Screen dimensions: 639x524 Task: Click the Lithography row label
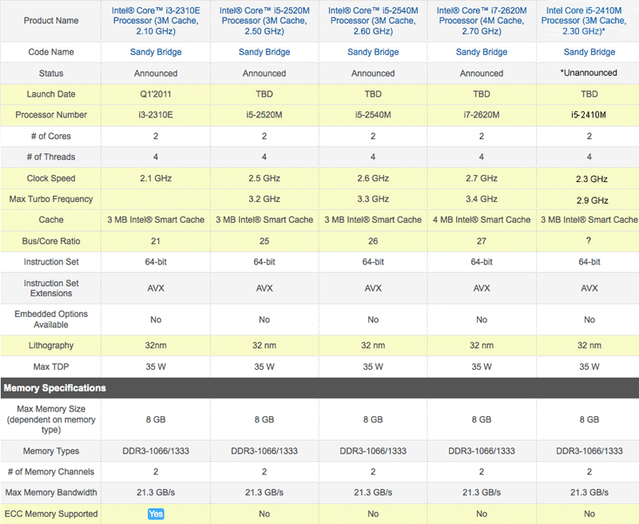click(51, 346)
